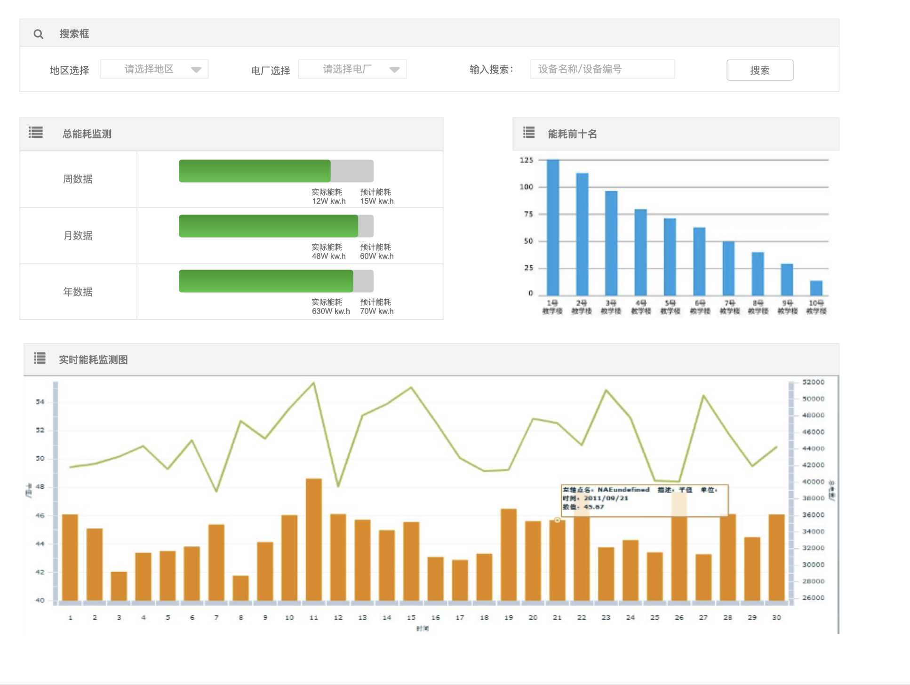This screenshot has height=685, width=910.
Task: Select the 年数据 row label
Action: [x=78, y=292]
